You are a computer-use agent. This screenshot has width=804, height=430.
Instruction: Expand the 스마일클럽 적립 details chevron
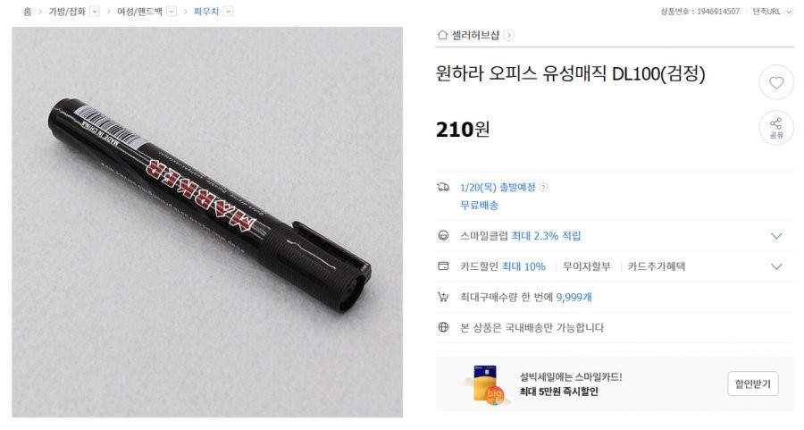pos(776,236)
